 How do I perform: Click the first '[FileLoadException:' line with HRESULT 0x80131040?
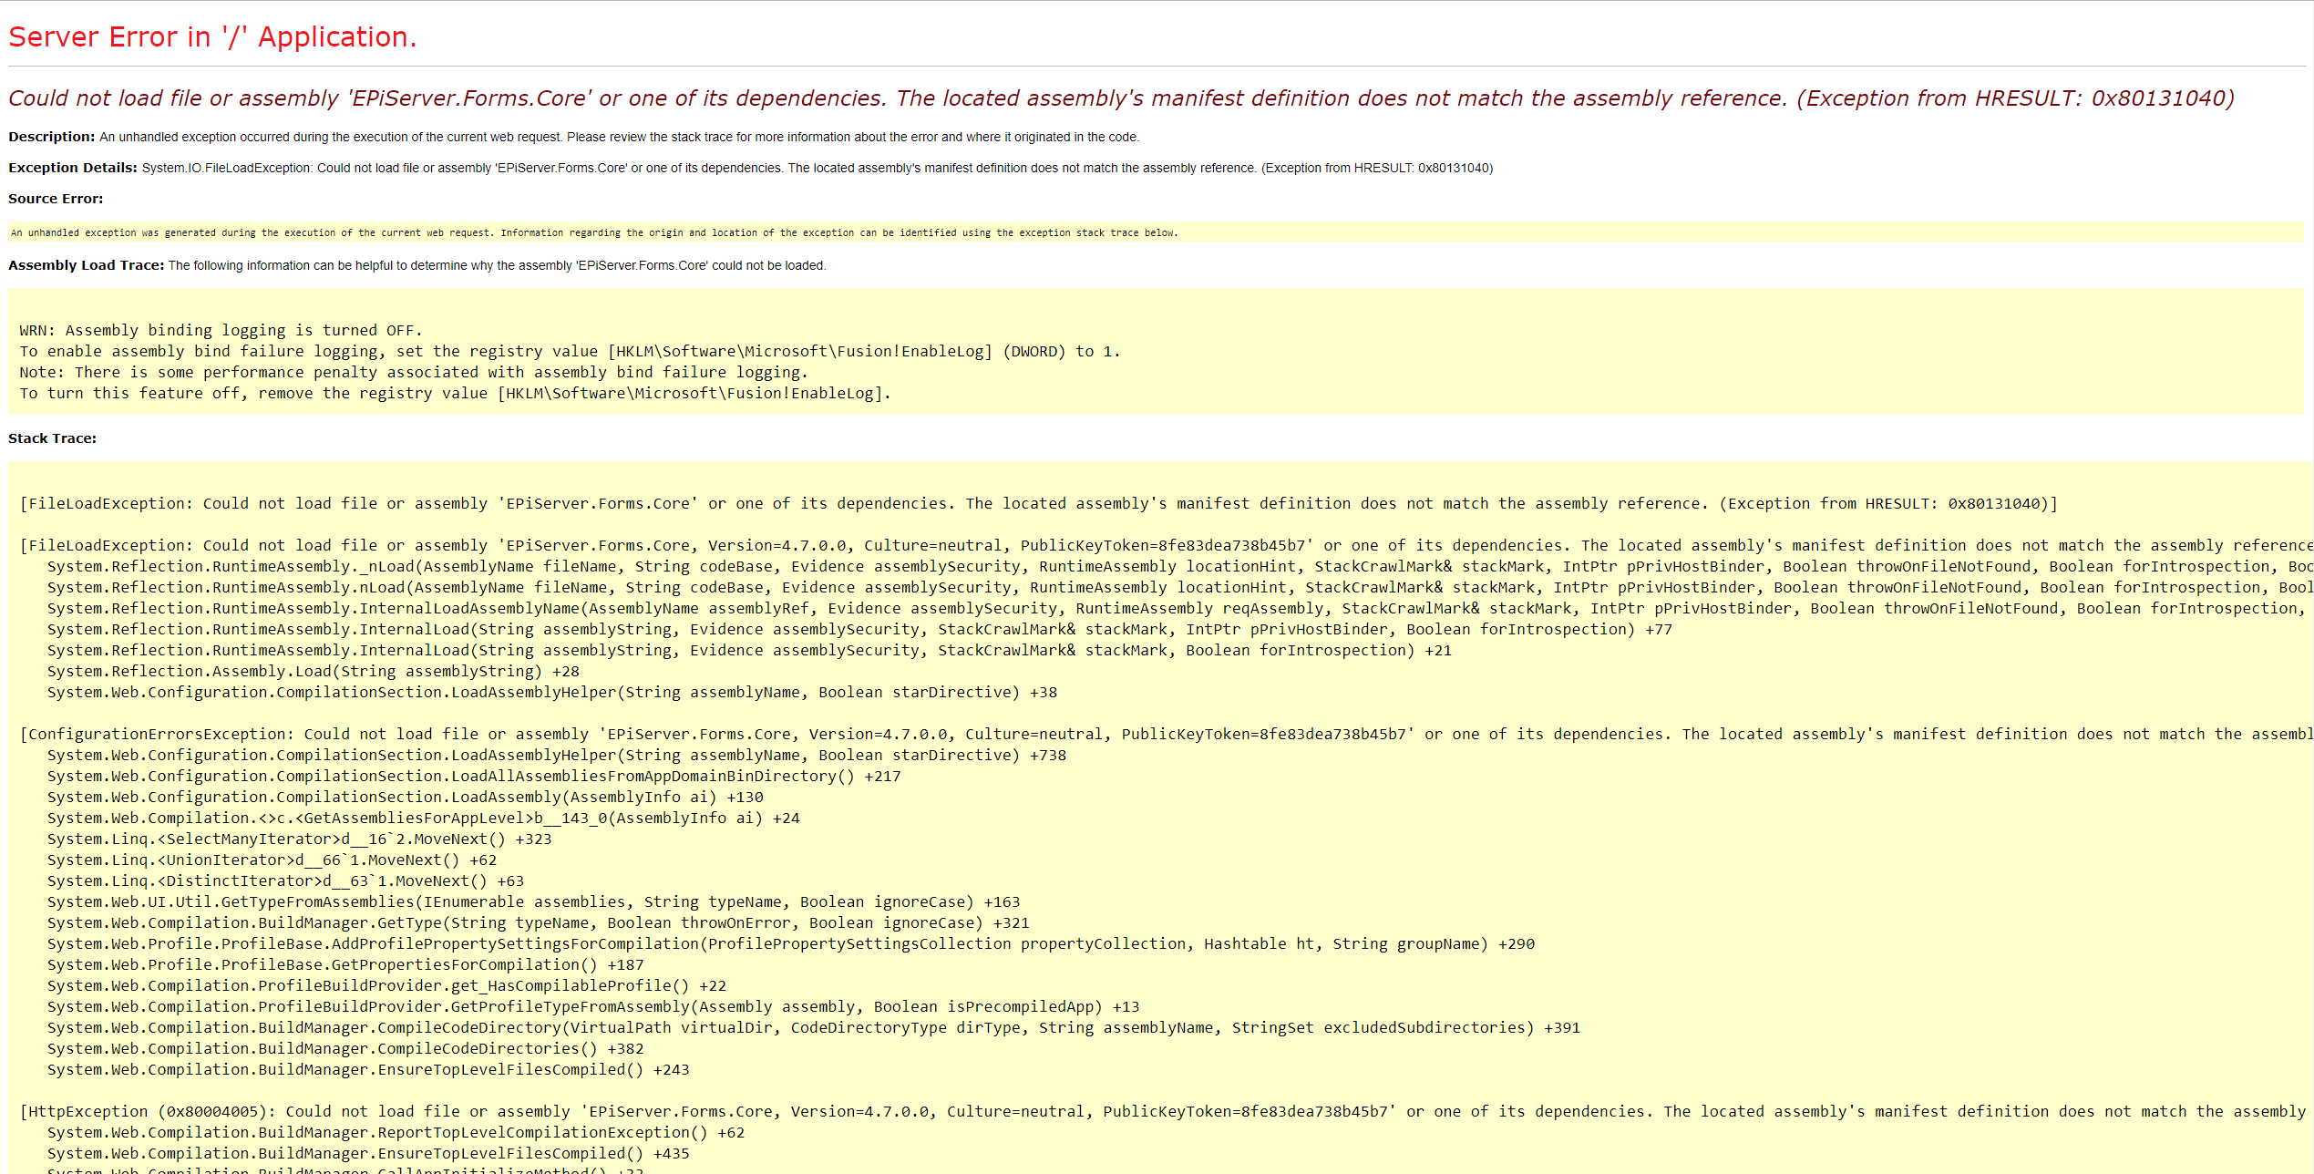[1038, 503]
